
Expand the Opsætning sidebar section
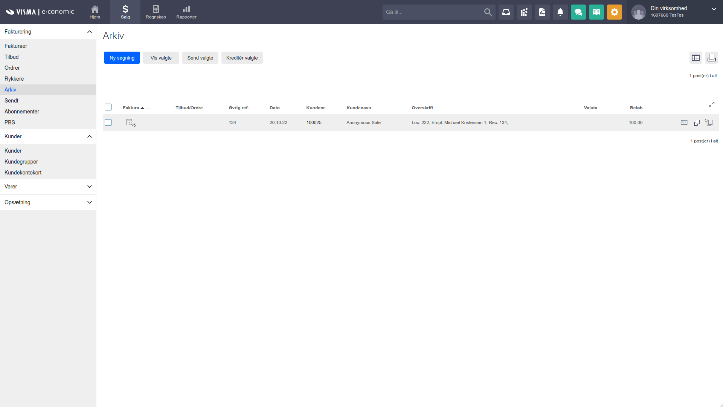89,202
